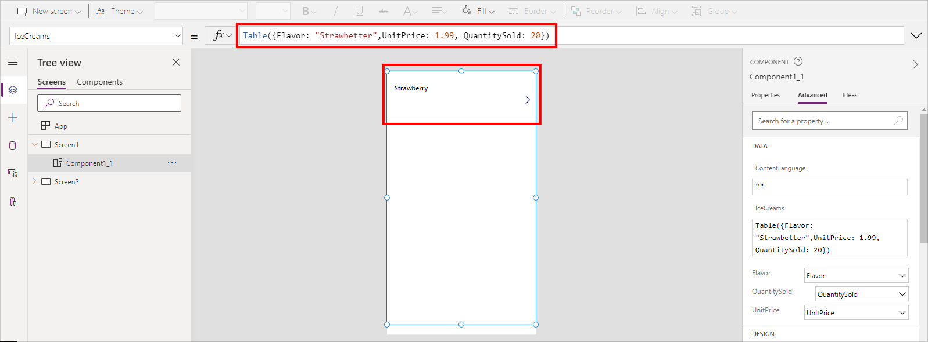Switch to the Screens tab
Viewport: 928px width, 342px height.
(52, 82)
